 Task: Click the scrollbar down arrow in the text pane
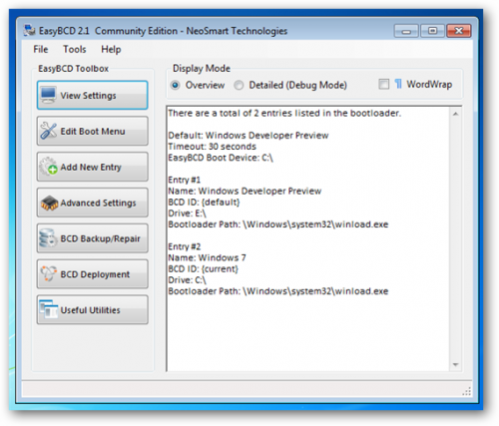pos(455,365)
